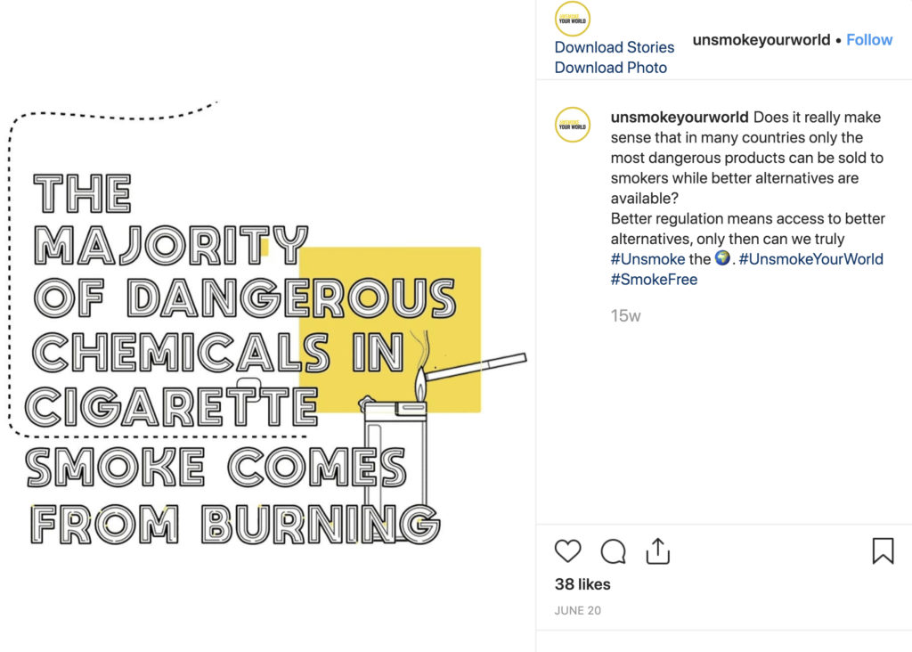The height and width of the screenshot is (652, 912).
Task: Click the JUNE 20 post date
Action: [x=577, y=610]
